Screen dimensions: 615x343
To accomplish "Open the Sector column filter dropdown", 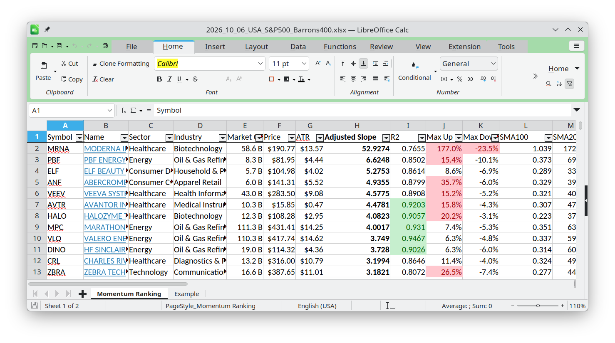I will [x=169, y=138].
